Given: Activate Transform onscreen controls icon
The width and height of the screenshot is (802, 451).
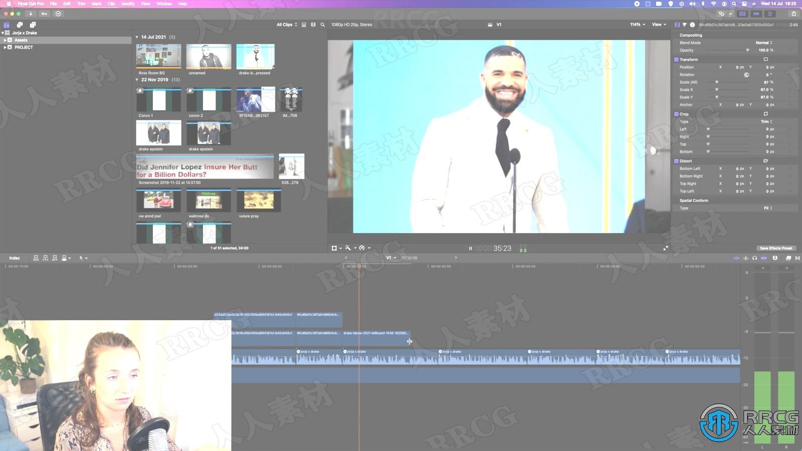Looking at the screenshot, I should 765,60.
